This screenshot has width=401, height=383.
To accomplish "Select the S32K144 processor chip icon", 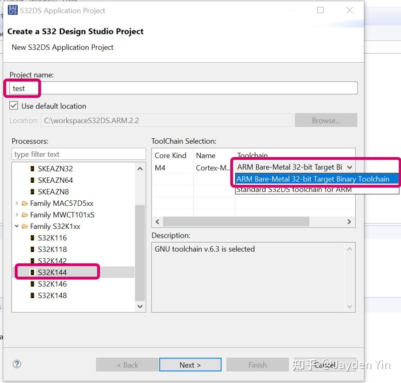I will point(32,272).
